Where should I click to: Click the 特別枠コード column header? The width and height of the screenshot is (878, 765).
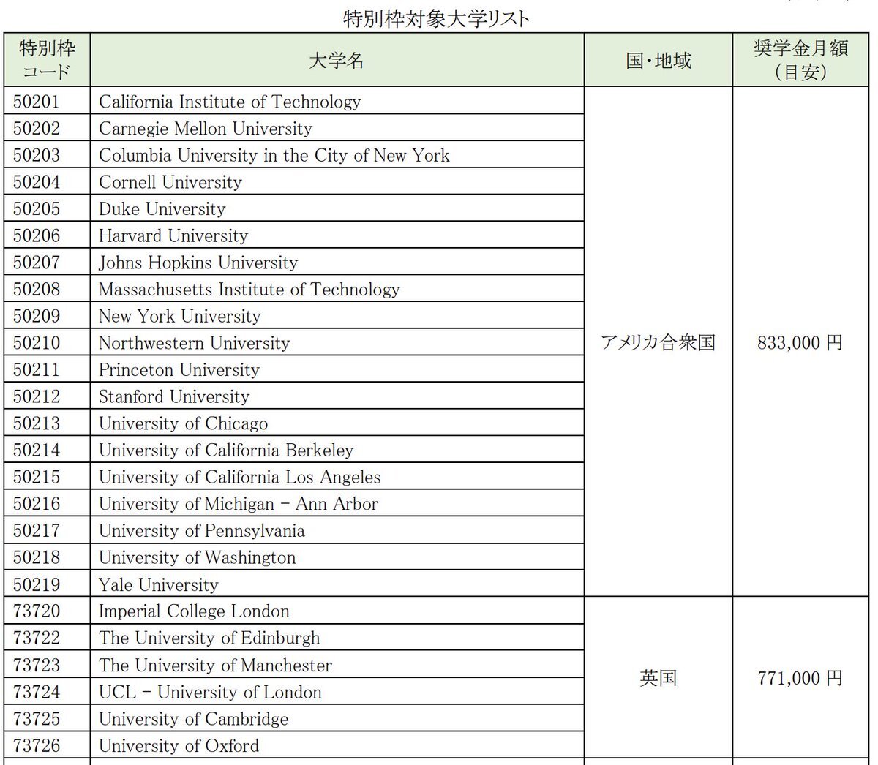(x=47, y=60)
